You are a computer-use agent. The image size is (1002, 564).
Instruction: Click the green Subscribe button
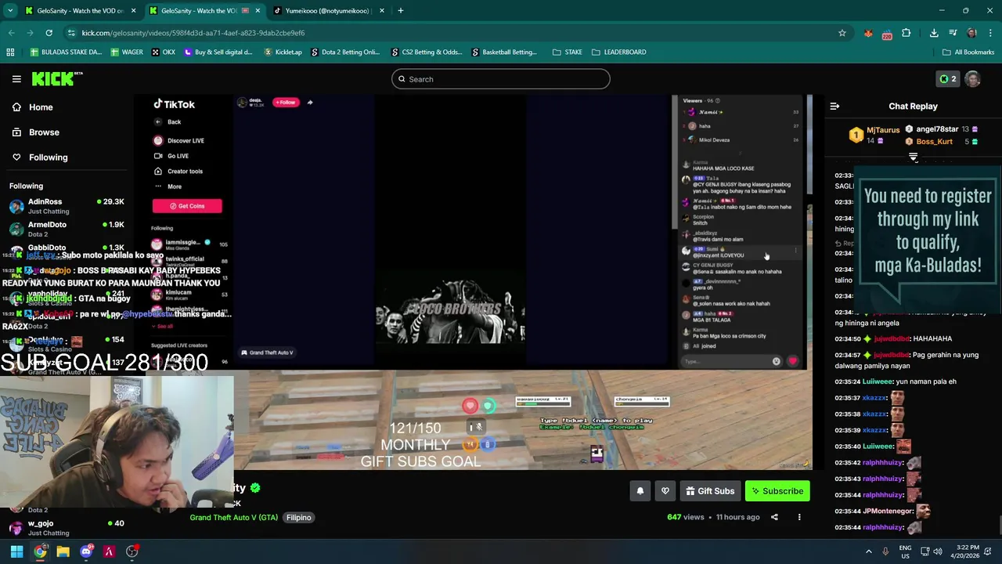pyautogui.click(x=777, y=491)
